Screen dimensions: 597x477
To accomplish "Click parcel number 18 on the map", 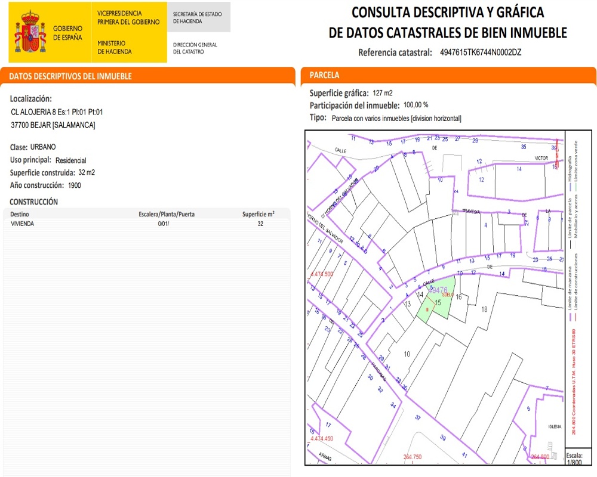I will (484, 309).
